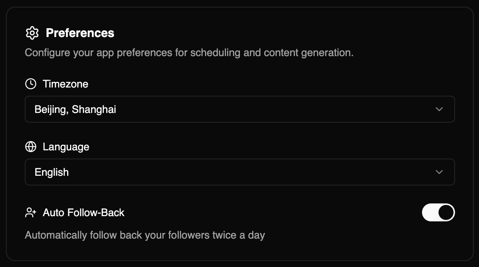Click the globe icon beside Language

(x=31, y=147)
